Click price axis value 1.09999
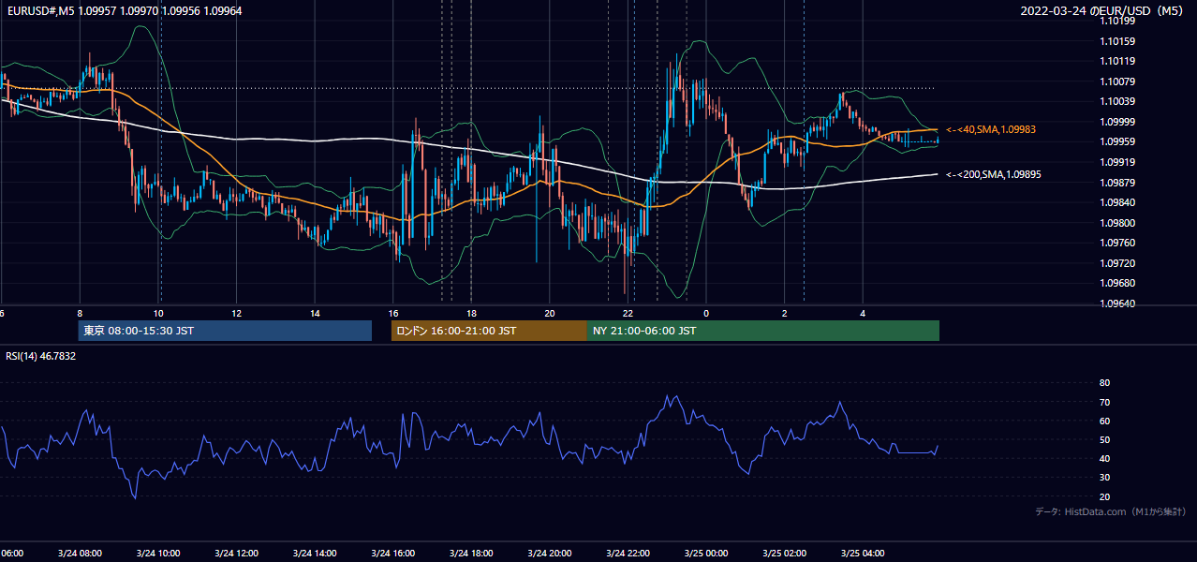This screenshot has height=562, width=1197. 1117,122
